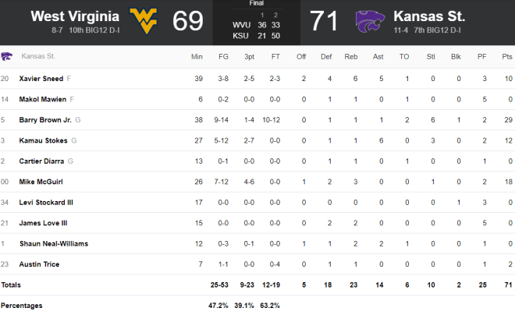
Task: Click the Reb column header
Action: coord(351,57)
